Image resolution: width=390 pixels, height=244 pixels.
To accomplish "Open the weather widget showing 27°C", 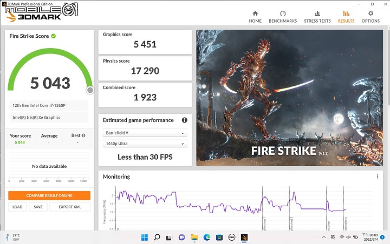I will [13, 238].
